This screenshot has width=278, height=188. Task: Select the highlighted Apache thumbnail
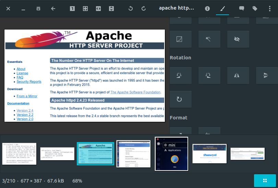(x=95, y=154)
